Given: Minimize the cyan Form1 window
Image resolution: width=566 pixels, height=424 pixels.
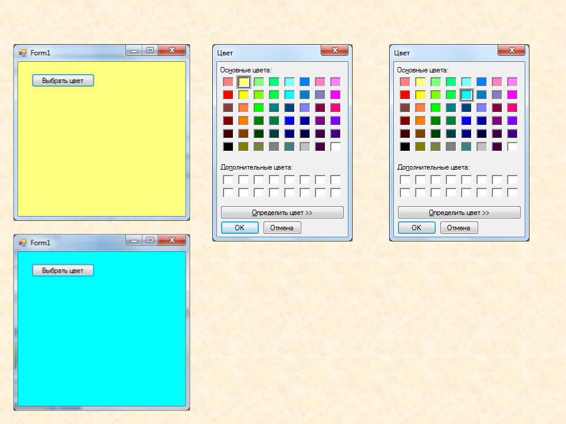Looking at the screenshot, I should coord(134,240).
